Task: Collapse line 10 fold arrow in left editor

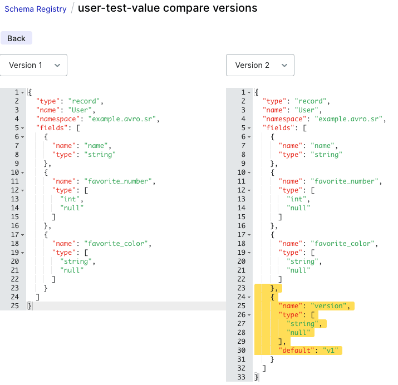Action: (x=23, y=172)
